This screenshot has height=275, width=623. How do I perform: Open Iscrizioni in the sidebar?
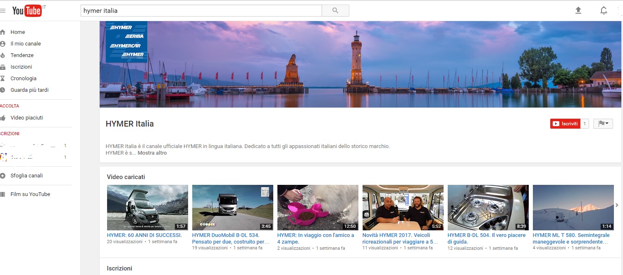point(21,67)
